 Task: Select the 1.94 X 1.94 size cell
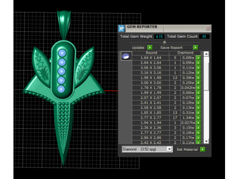(x=151, y=123)
